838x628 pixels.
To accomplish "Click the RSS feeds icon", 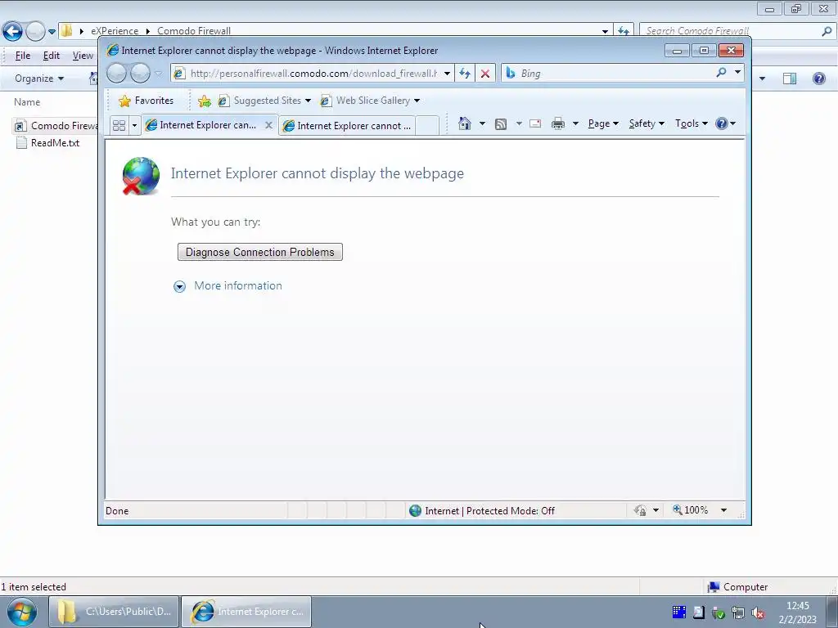I will [501, 124].
